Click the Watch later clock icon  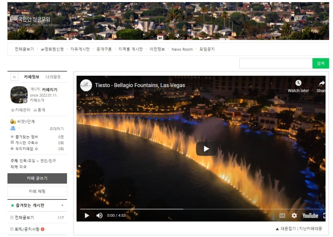pyautogui.click(x=298, y=83)
